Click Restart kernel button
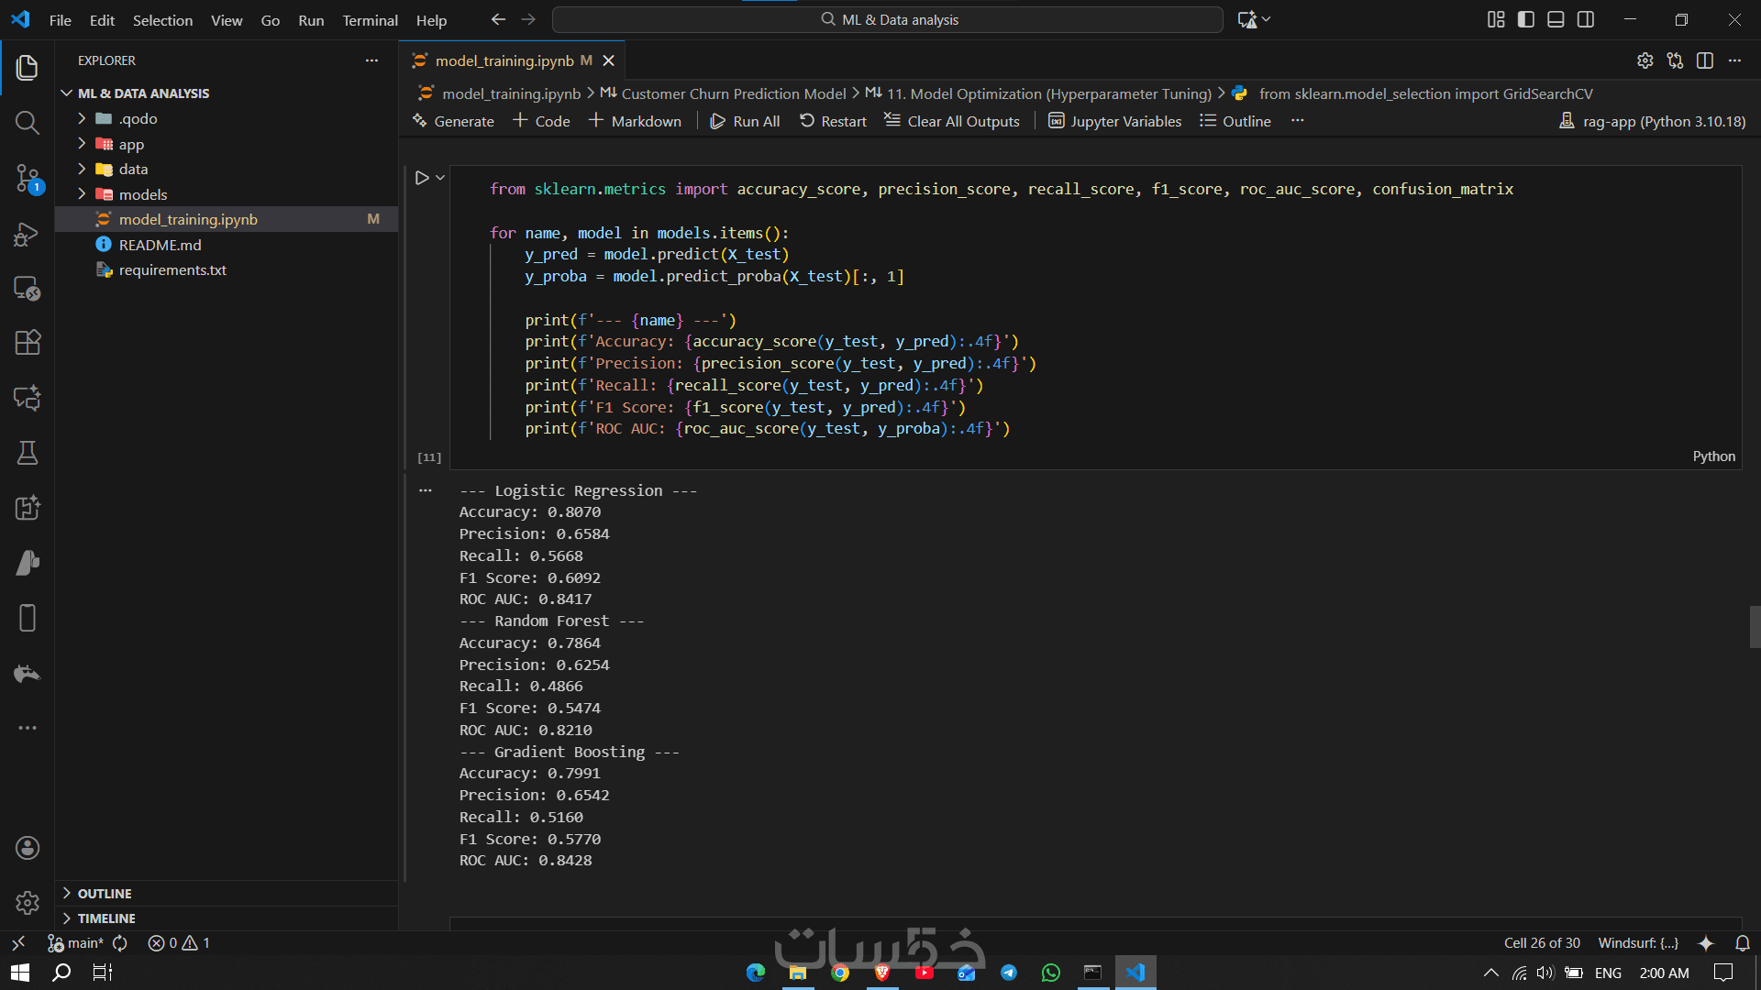The width and height of the screenshot is (1761, 990). click(x=833, y=121)
